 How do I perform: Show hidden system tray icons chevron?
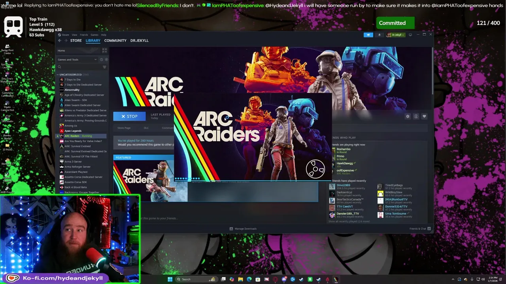click(x=453, y=279)
